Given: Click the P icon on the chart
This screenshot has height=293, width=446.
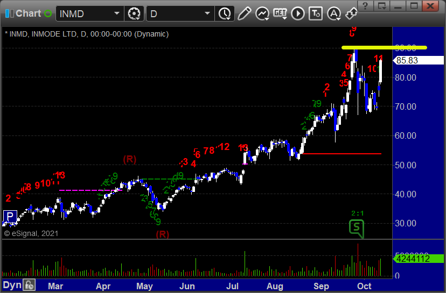Looking at the screenshot, I should click(x=10, y=217).
